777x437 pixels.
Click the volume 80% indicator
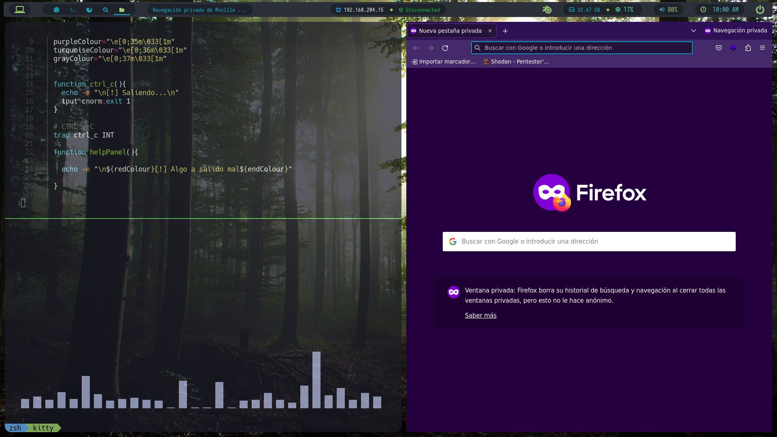669,10
